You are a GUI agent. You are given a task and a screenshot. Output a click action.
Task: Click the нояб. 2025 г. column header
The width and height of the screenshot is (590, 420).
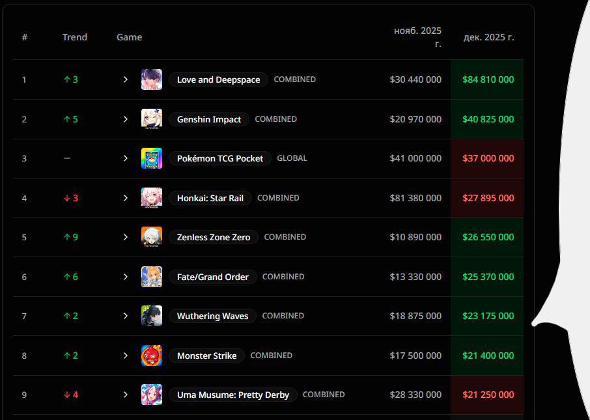click(417, 37)
